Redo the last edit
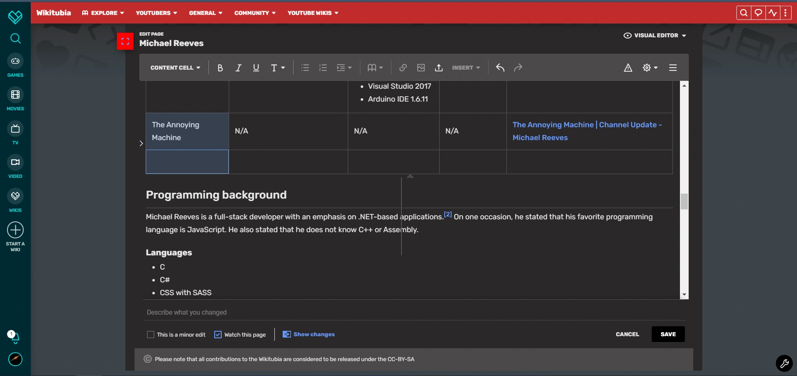 [518, 68]
